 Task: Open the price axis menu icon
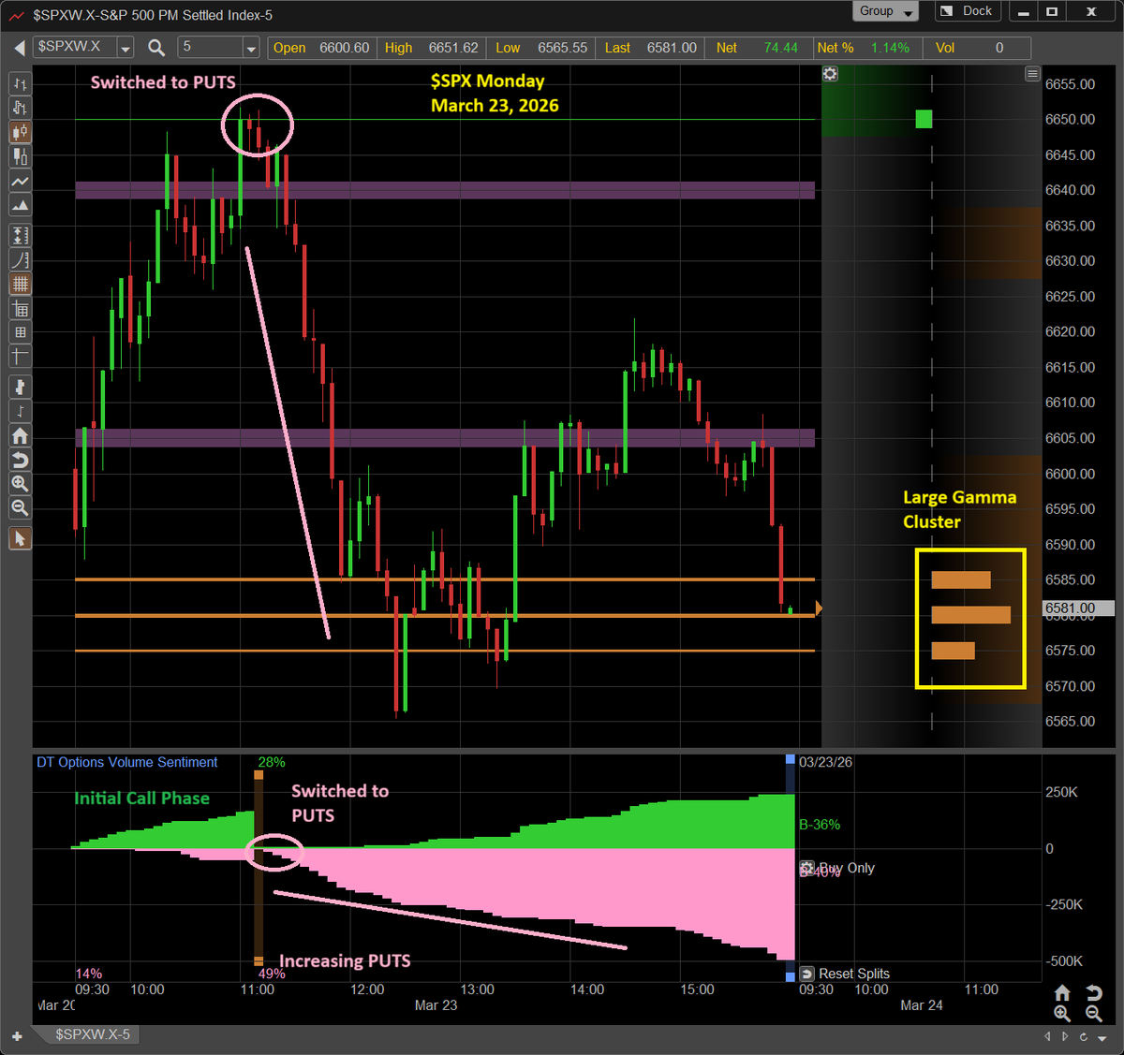point(1032,74)
